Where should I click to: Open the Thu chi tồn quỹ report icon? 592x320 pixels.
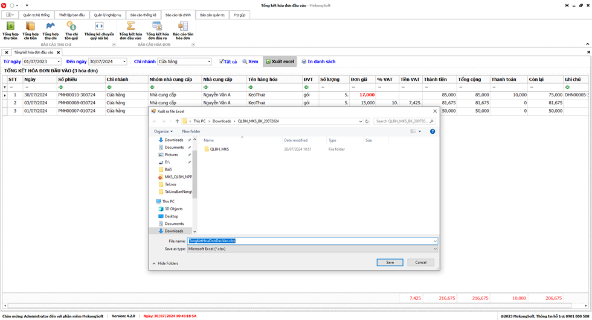pyautogui.click(x=71, y=27)
